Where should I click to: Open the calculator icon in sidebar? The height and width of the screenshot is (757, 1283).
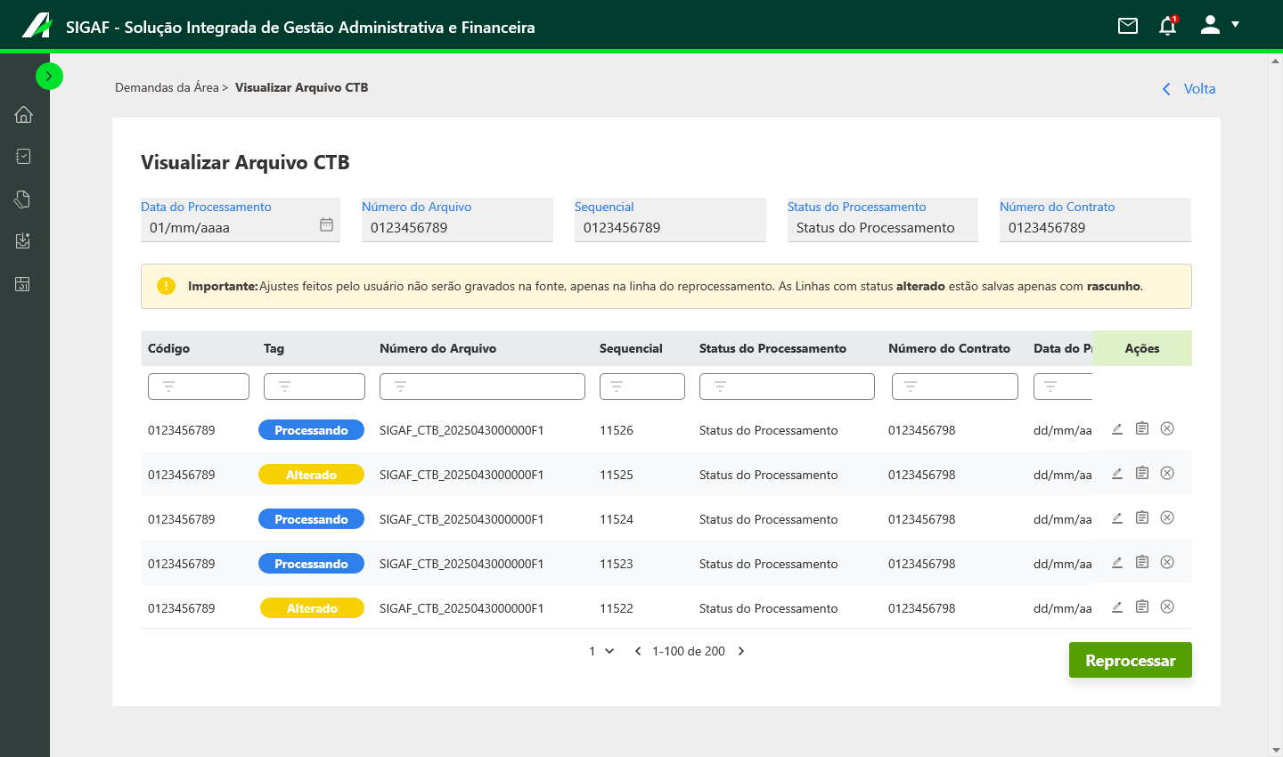24,284
